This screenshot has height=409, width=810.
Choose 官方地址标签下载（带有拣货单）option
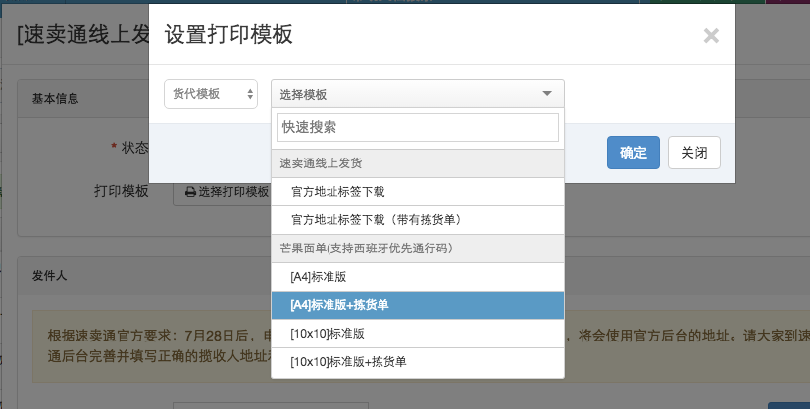(418, 220)
